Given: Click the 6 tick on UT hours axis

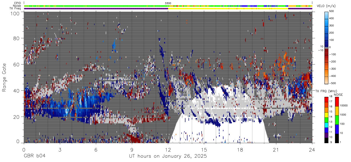Looking at the screenshot, I should [x=96, y=150].
